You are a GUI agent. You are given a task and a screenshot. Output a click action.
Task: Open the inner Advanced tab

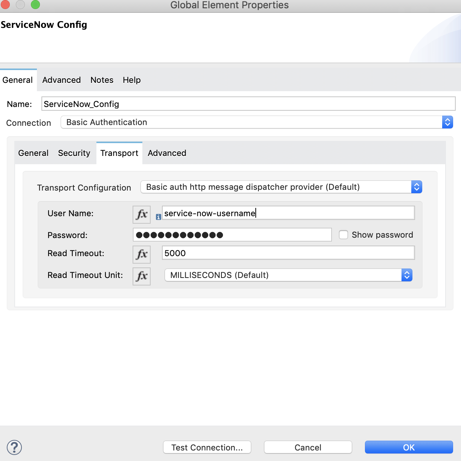tap(167, 153)
